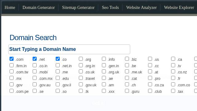Viewport: 197px width, 111px height.
Task: Enable the .com.mx checkbox
Action: tap(34, 78)
